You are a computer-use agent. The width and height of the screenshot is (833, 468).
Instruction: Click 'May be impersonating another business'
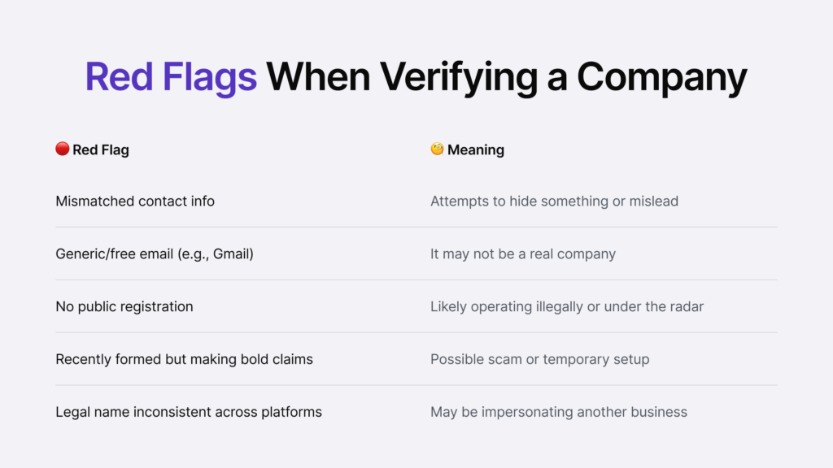coord(558,412)
